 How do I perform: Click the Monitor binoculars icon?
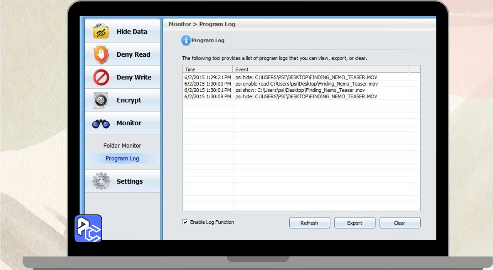[101, 123]
